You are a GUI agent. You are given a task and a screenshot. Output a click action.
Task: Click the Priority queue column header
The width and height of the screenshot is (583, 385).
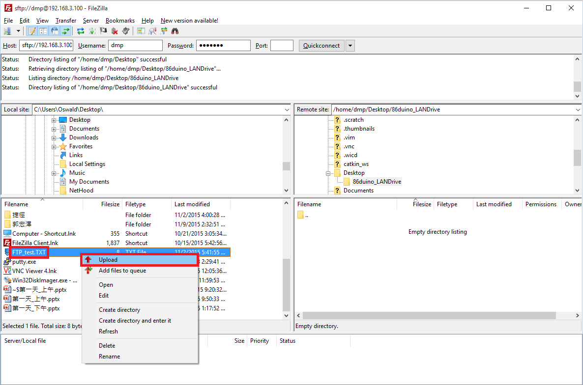tap(262, 341)
